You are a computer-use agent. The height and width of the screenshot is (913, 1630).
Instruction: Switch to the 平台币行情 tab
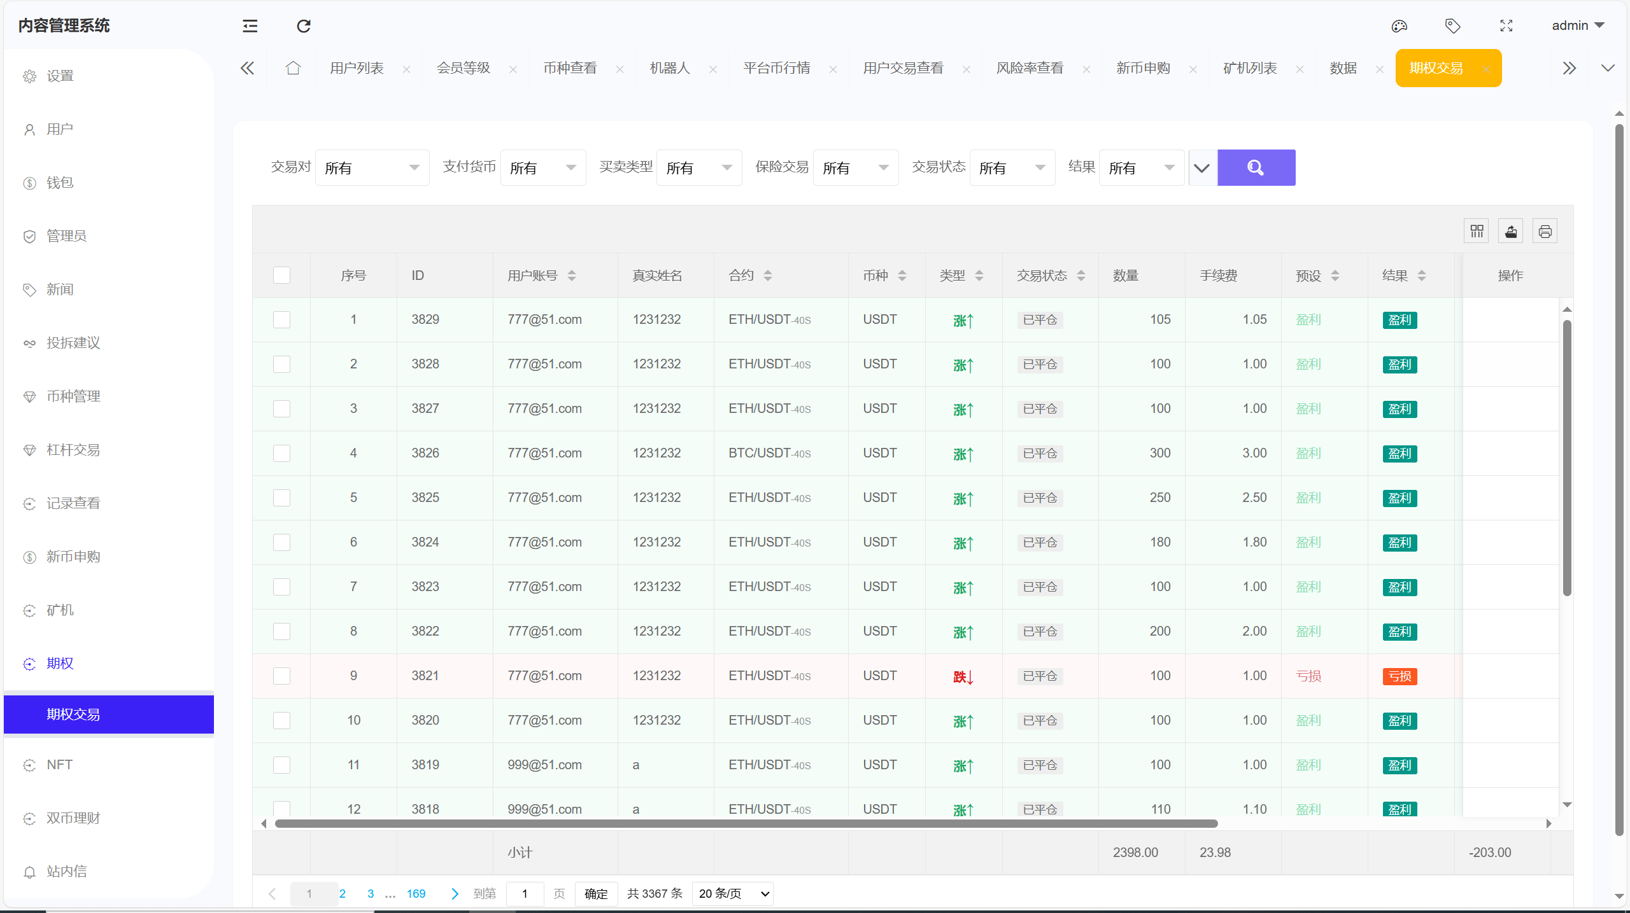(776, 68)
